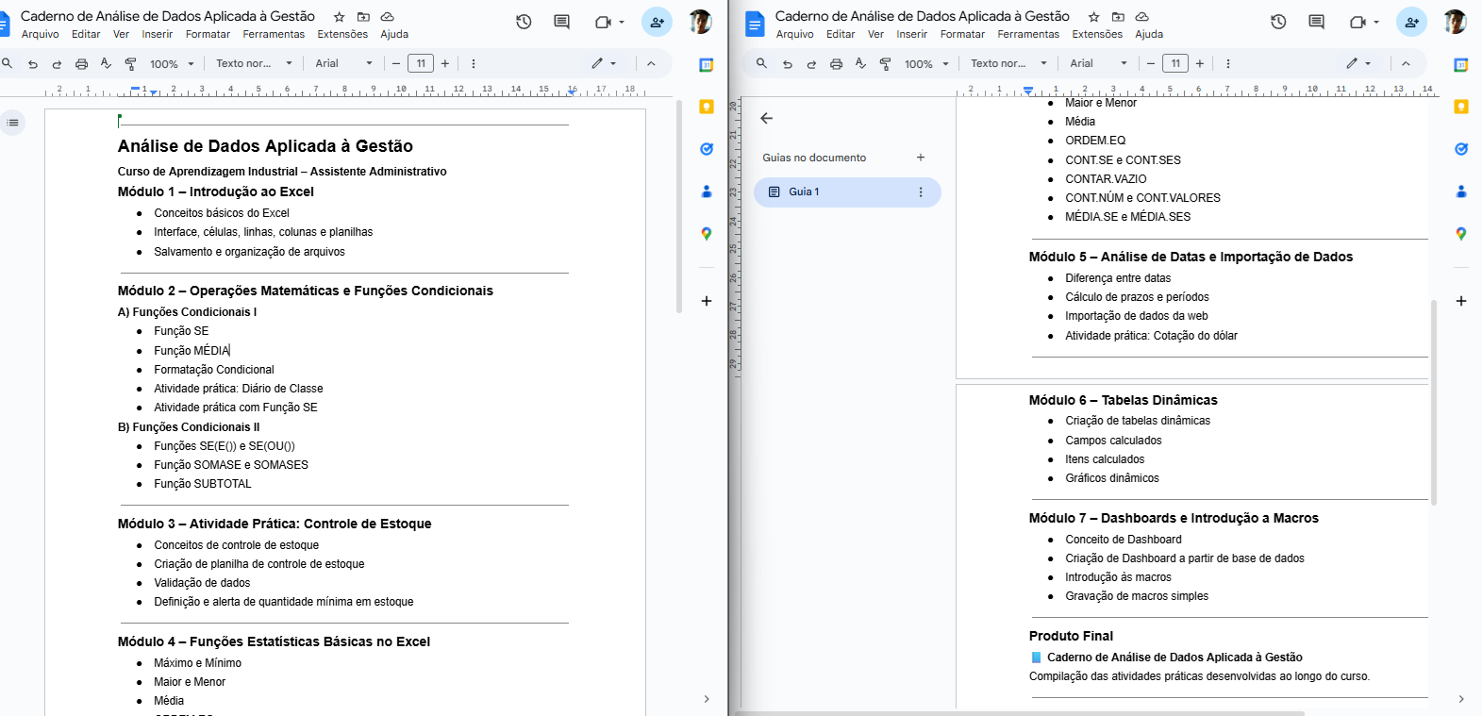Click font size field in left window
This screenshot has width=1482, height=716.
(421, 63)
